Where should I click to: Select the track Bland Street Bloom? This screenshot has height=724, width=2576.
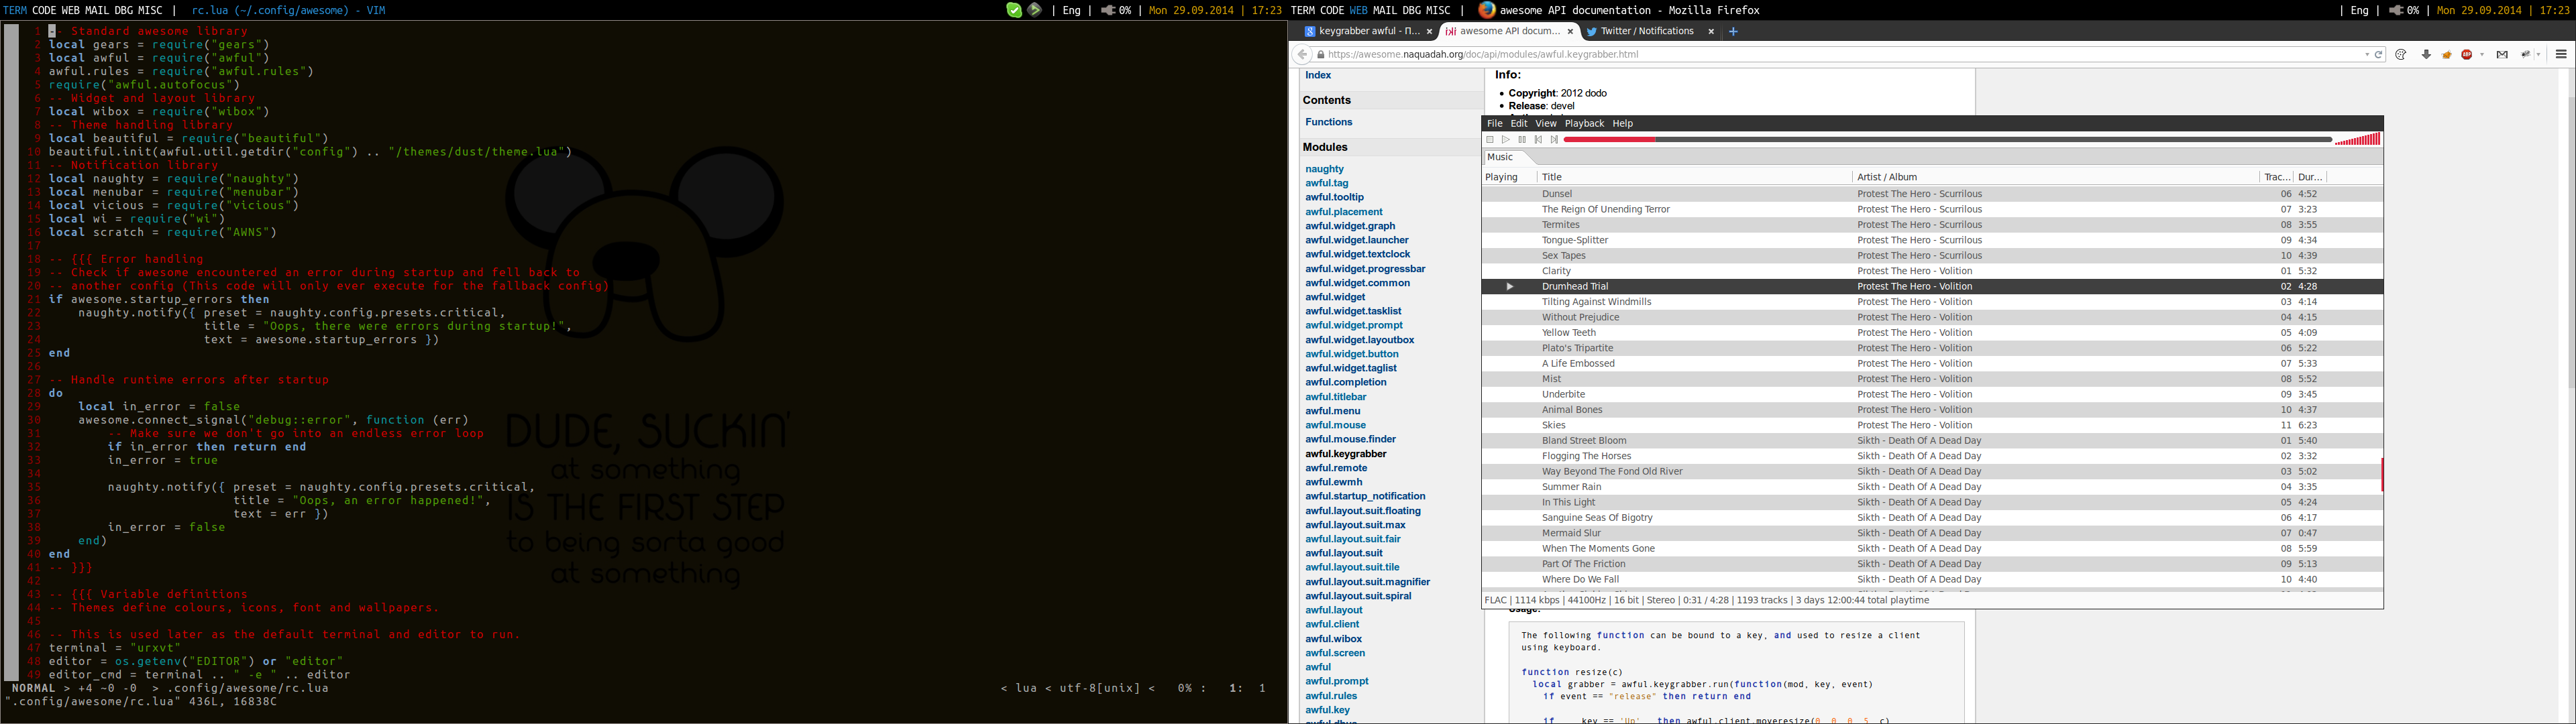click(1932, 441)
